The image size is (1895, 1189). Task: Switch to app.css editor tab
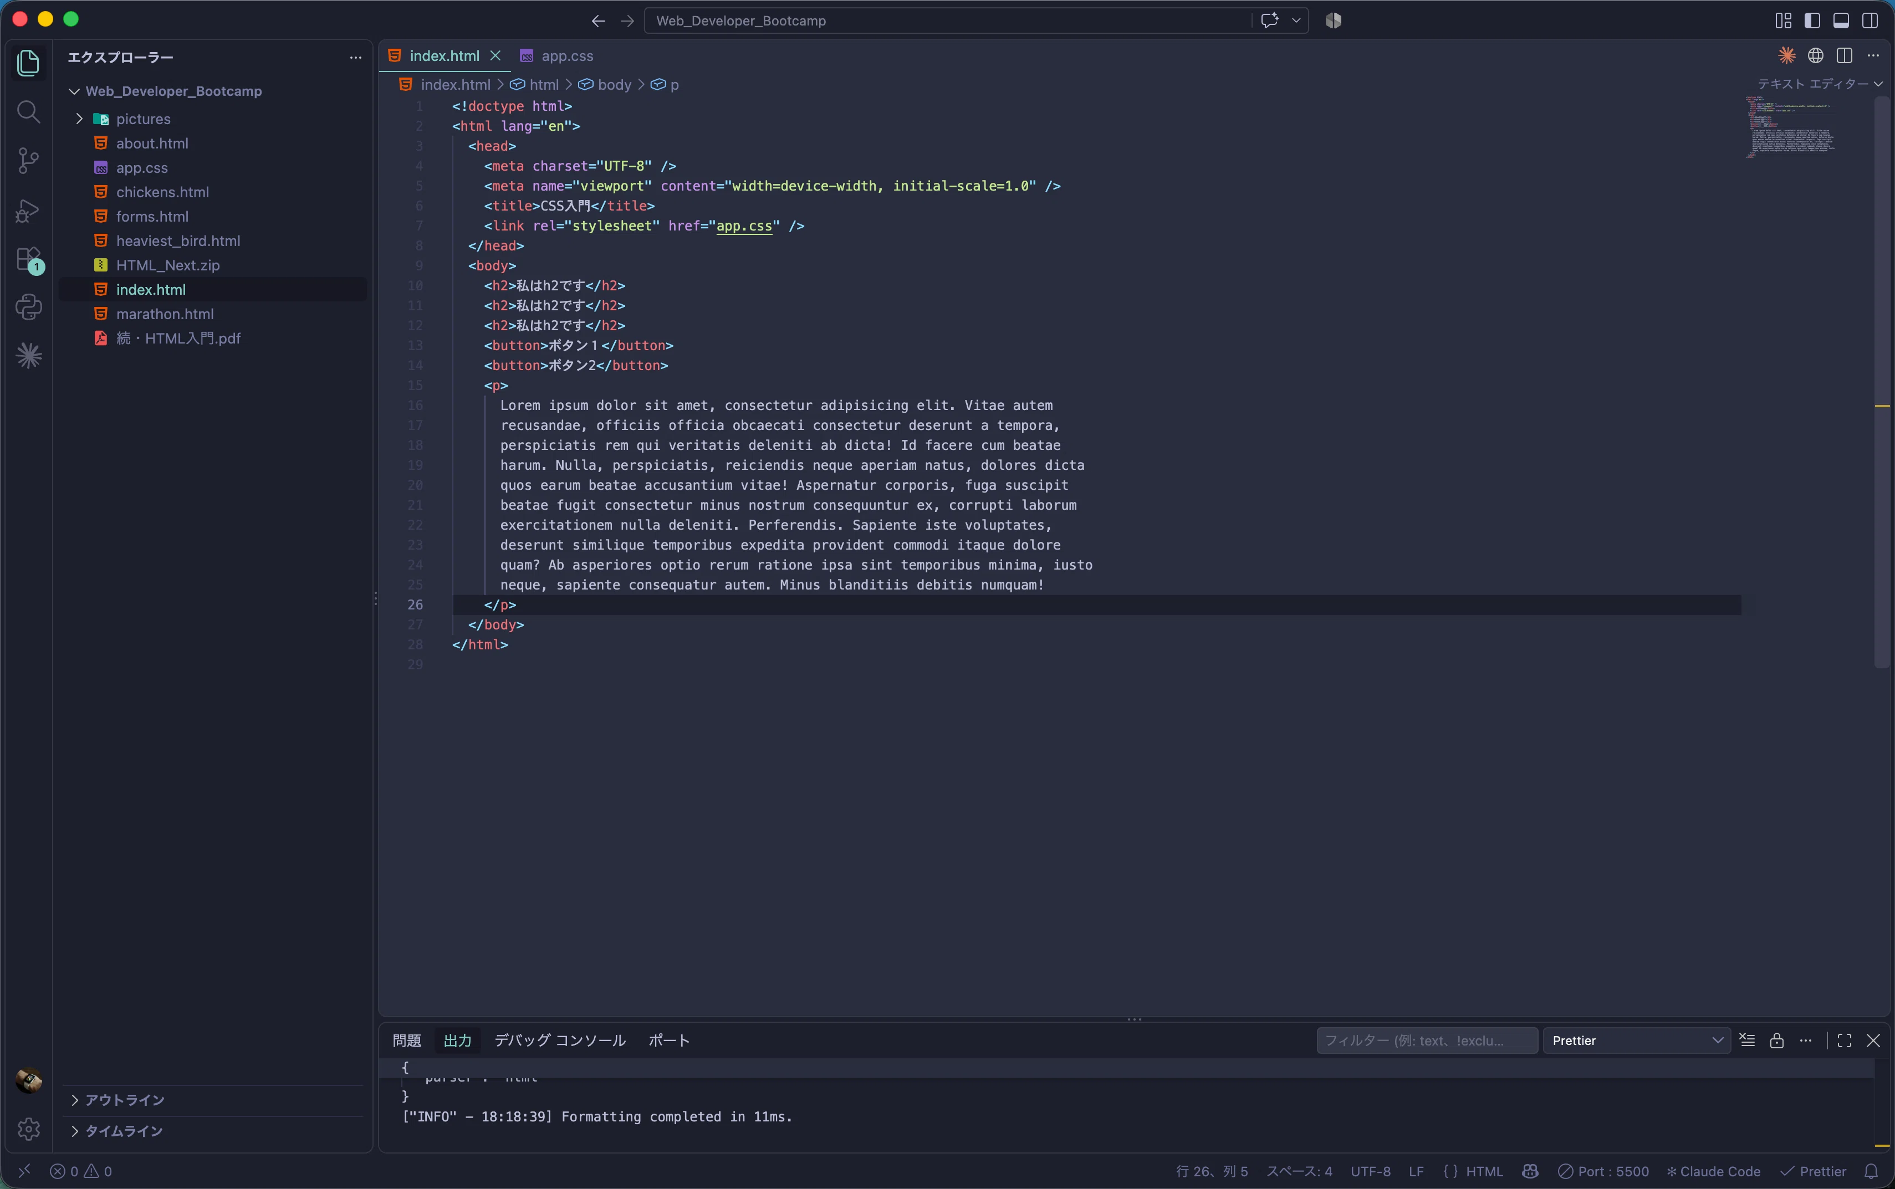click(557, 56)
